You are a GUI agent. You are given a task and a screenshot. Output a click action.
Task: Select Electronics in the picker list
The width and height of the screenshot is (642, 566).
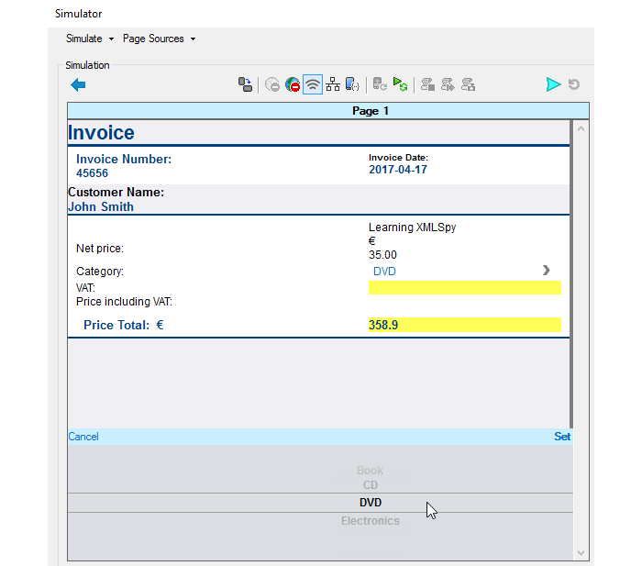370,521
